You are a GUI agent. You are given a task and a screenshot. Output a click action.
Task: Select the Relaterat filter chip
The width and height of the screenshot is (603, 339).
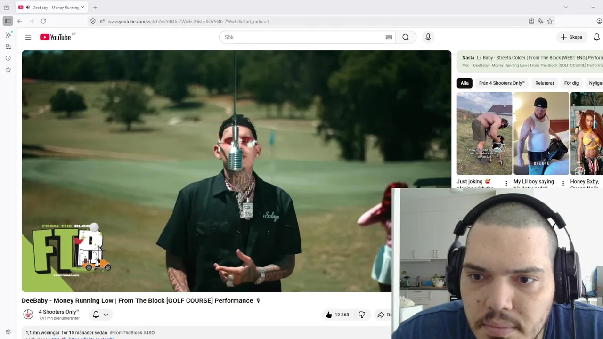pyautogui.click(x=545, y=83)
